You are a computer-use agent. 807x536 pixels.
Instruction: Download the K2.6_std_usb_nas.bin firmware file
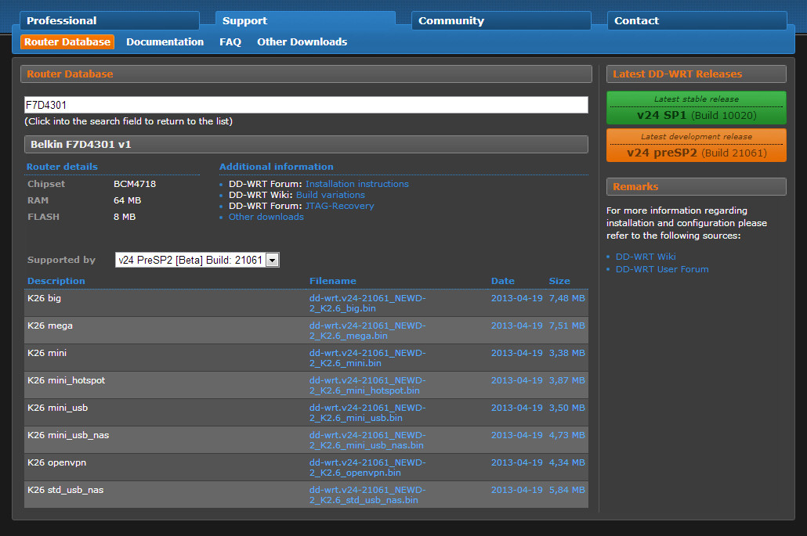tap(367, 495)
